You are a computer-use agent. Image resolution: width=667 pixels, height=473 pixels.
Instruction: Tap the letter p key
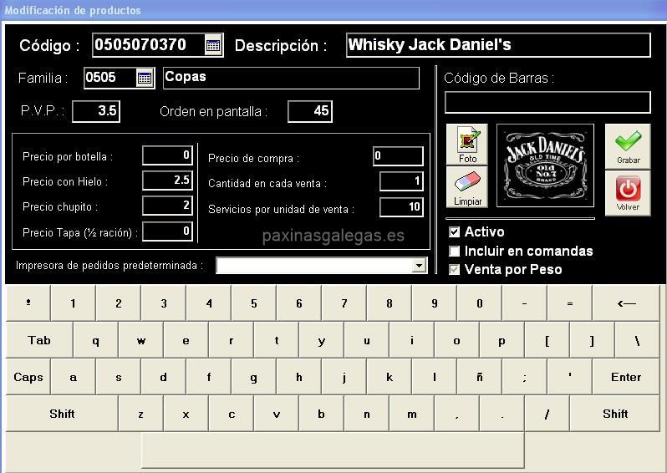point(502,340)
